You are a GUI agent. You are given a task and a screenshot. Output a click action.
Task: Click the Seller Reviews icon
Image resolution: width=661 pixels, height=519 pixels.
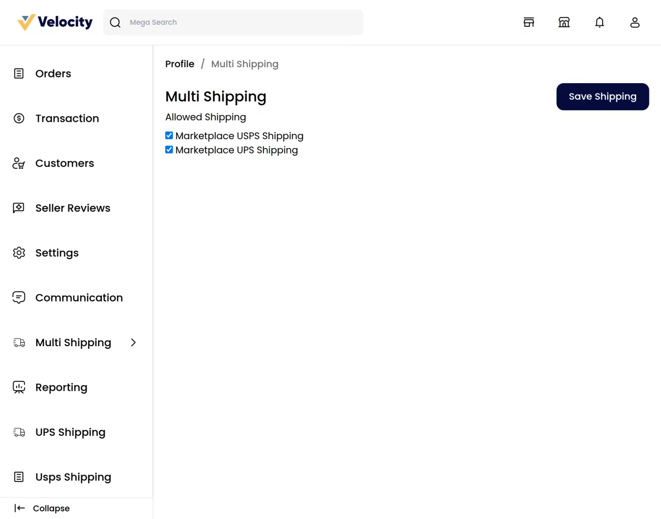[19, 207]
